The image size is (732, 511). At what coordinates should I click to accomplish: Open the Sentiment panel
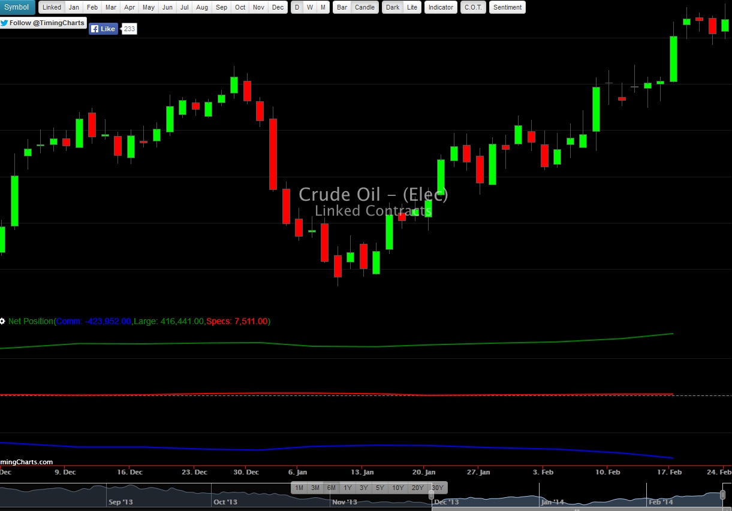(x=507, y=7)
